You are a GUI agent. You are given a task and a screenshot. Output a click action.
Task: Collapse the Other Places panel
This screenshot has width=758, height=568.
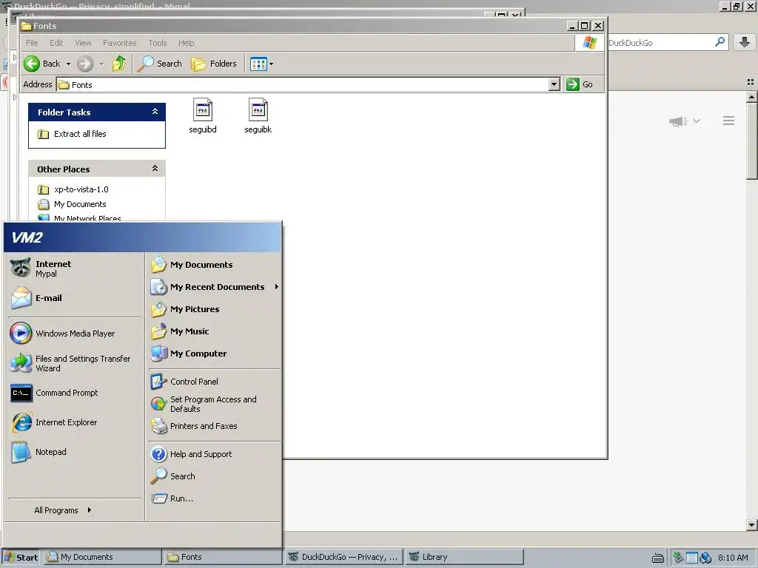pos(155,169)
